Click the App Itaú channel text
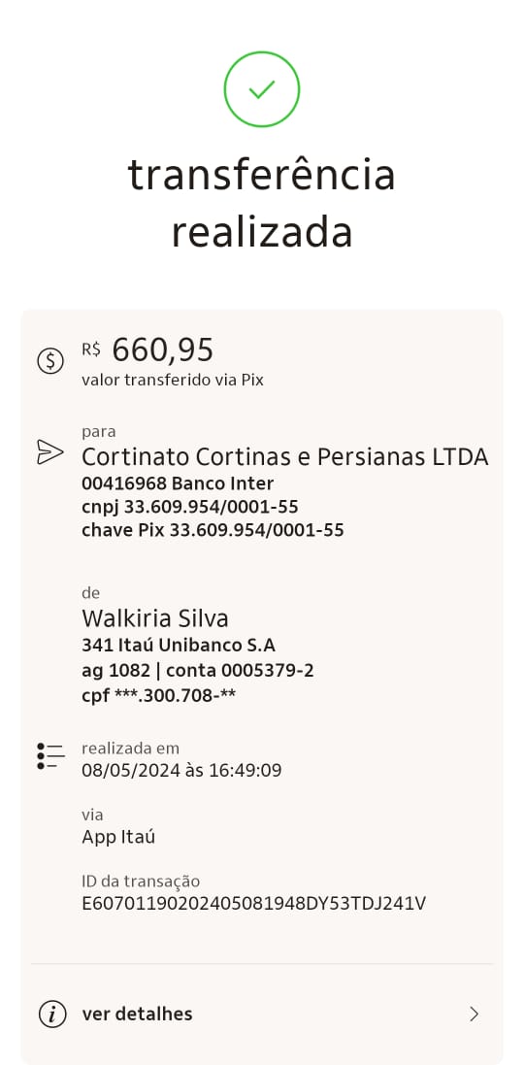The width and height of the screenshot is (524, 1065). click(x=118, y=837)
